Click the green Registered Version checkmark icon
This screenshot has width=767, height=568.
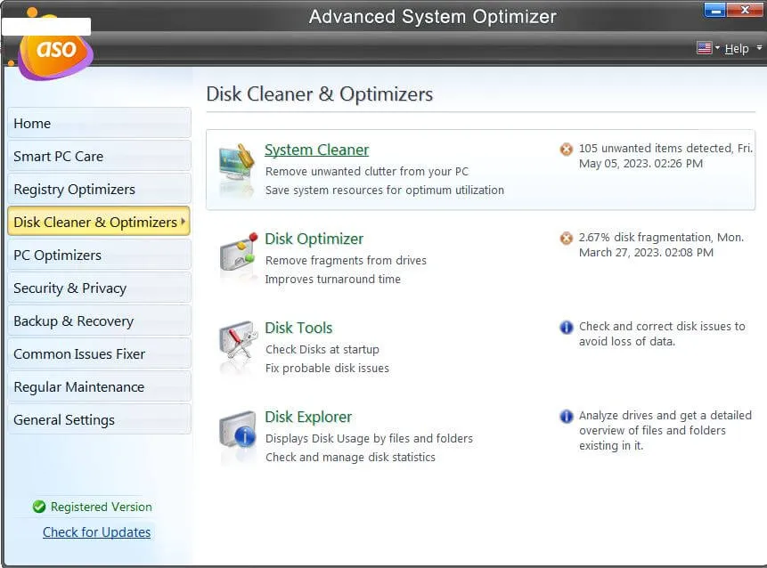pyautogui.click(x=39, y=507)
